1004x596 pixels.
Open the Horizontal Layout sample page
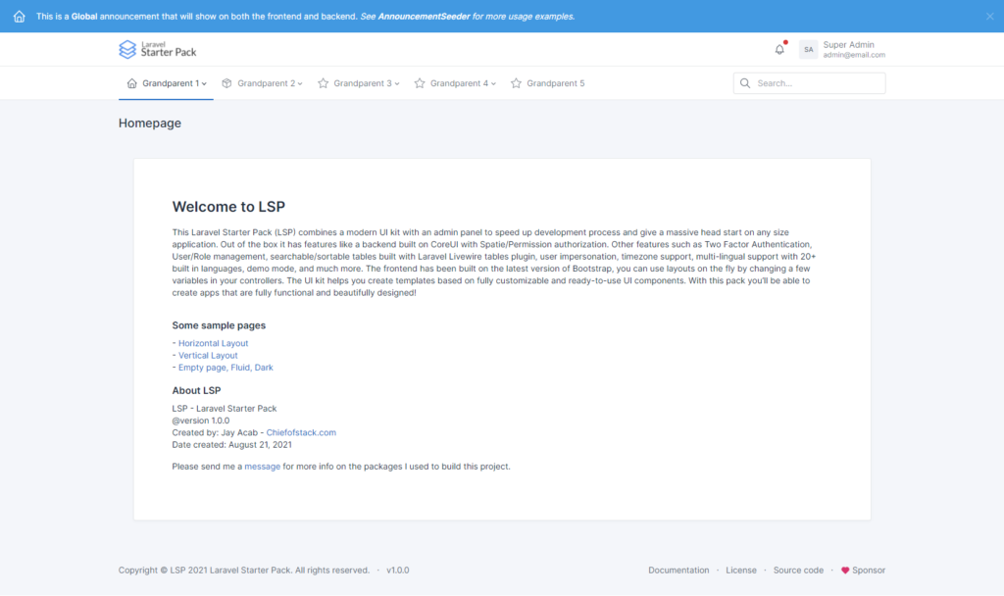tap(213, 343)
